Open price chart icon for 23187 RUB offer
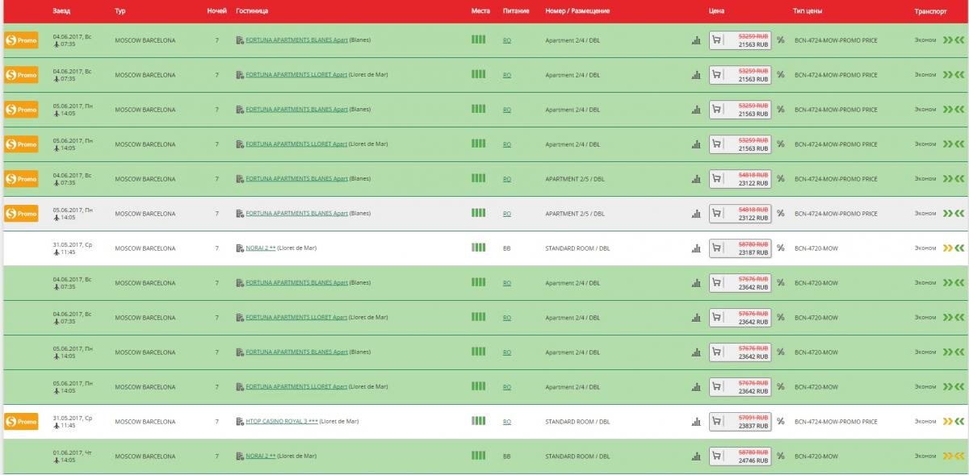Image resolution: width=969 pixels, height=475 pixels. [x=696, y=248]
